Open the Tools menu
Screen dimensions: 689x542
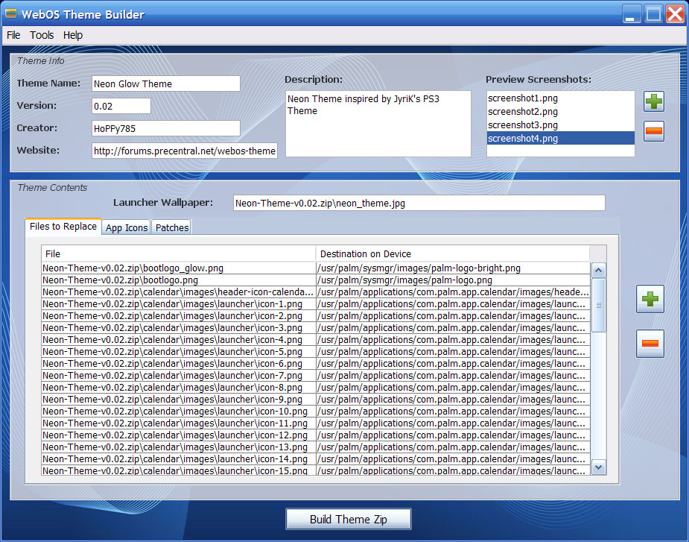click(x=42, y=35)
